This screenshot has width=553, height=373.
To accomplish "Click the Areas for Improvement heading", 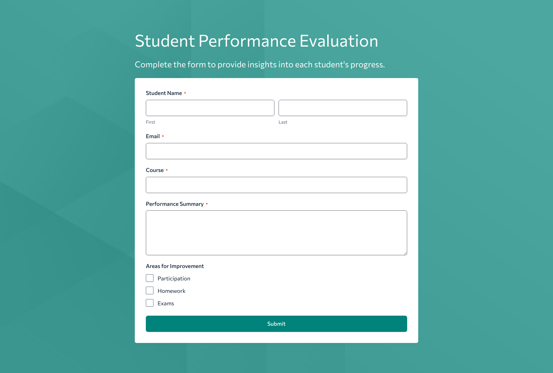I will coord(175,266).
